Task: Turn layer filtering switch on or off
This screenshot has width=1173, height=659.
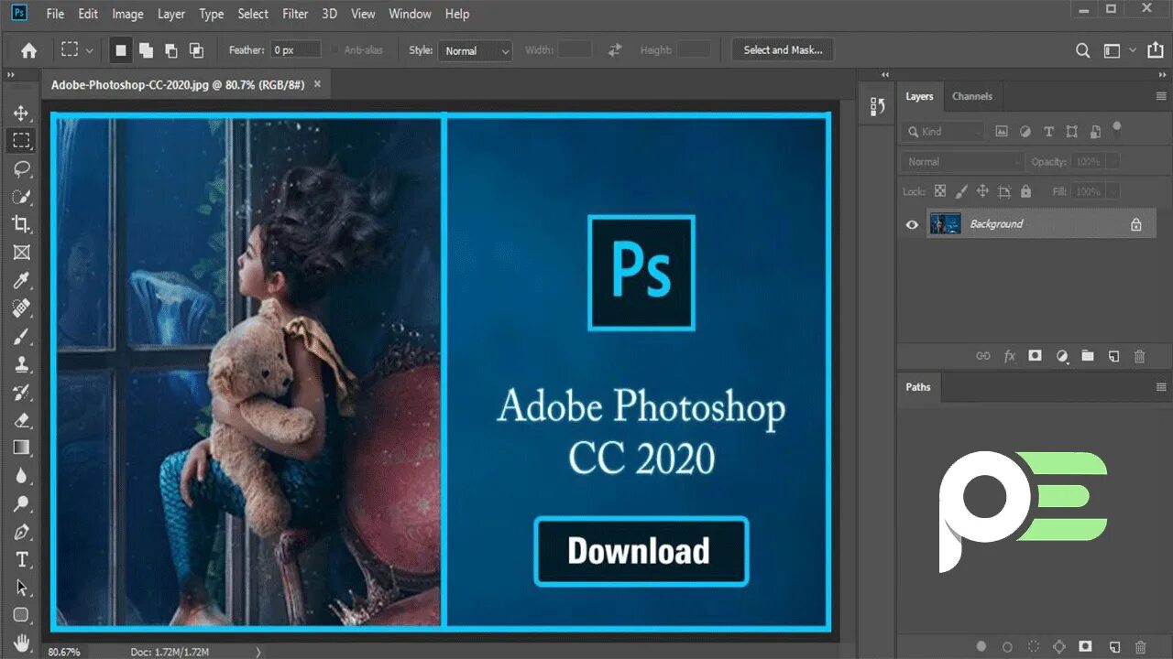Action: tap(1116, 129)
